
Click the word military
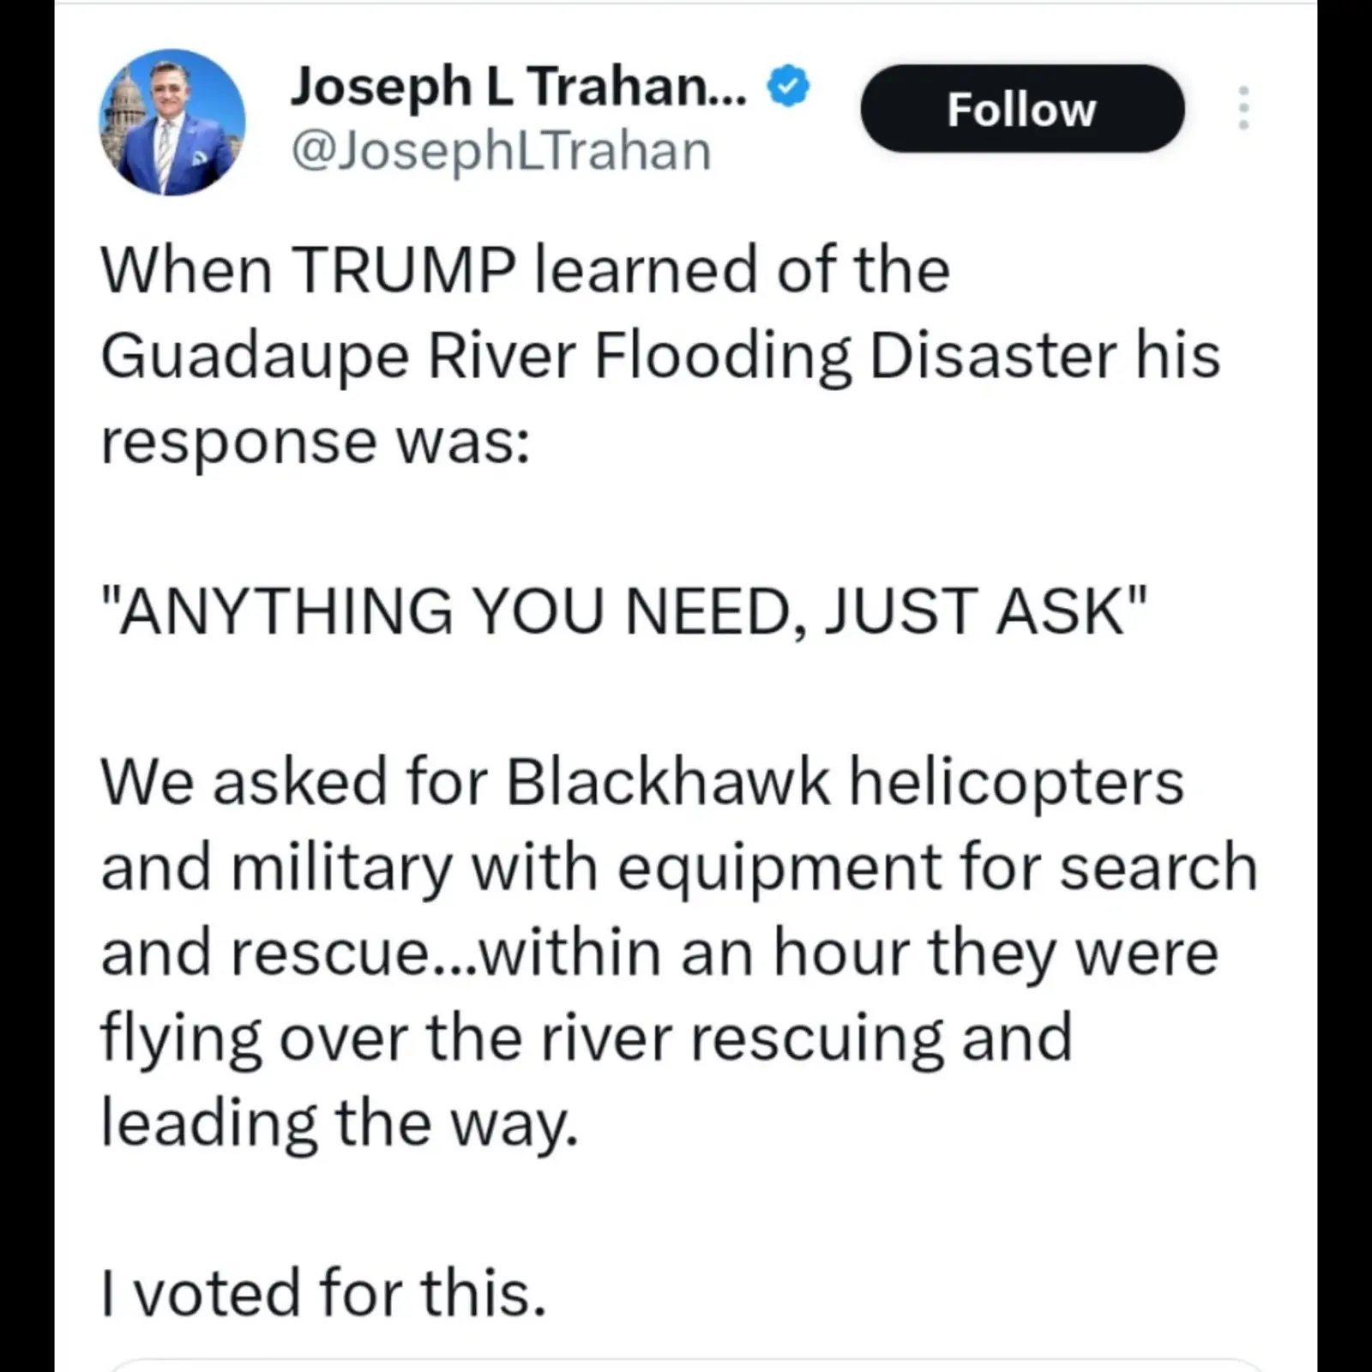341,868
